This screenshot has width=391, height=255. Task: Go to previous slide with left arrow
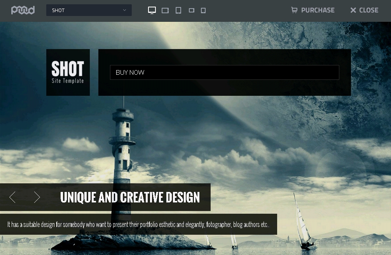coord(12,197)
